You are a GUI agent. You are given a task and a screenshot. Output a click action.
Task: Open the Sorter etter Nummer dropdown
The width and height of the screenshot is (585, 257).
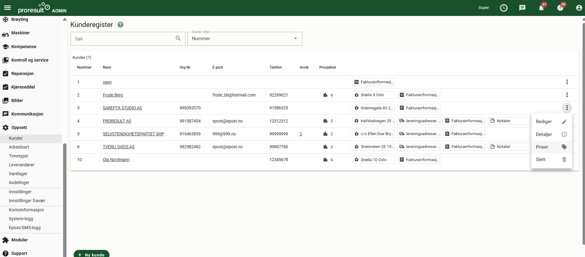pyautogui.click(x=245, y=39)
